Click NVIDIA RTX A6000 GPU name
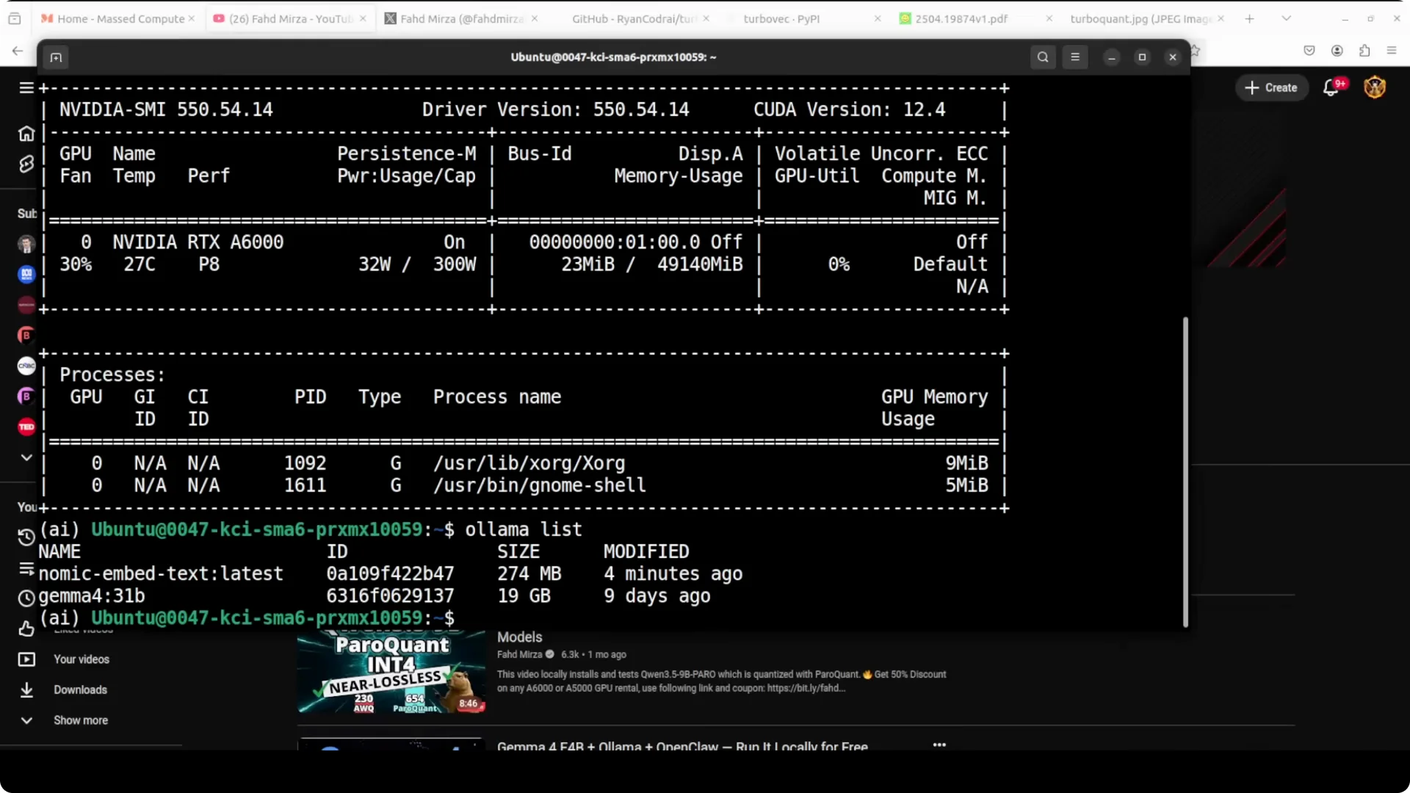The height and width of the screenshot is (793, 1410). (198, 242)
